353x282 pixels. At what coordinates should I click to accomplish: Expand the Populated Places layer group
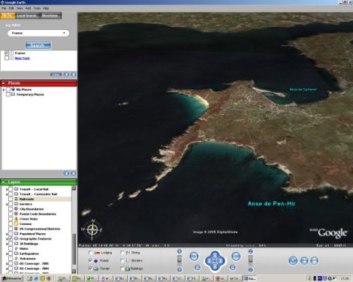(x=7, y=234)
